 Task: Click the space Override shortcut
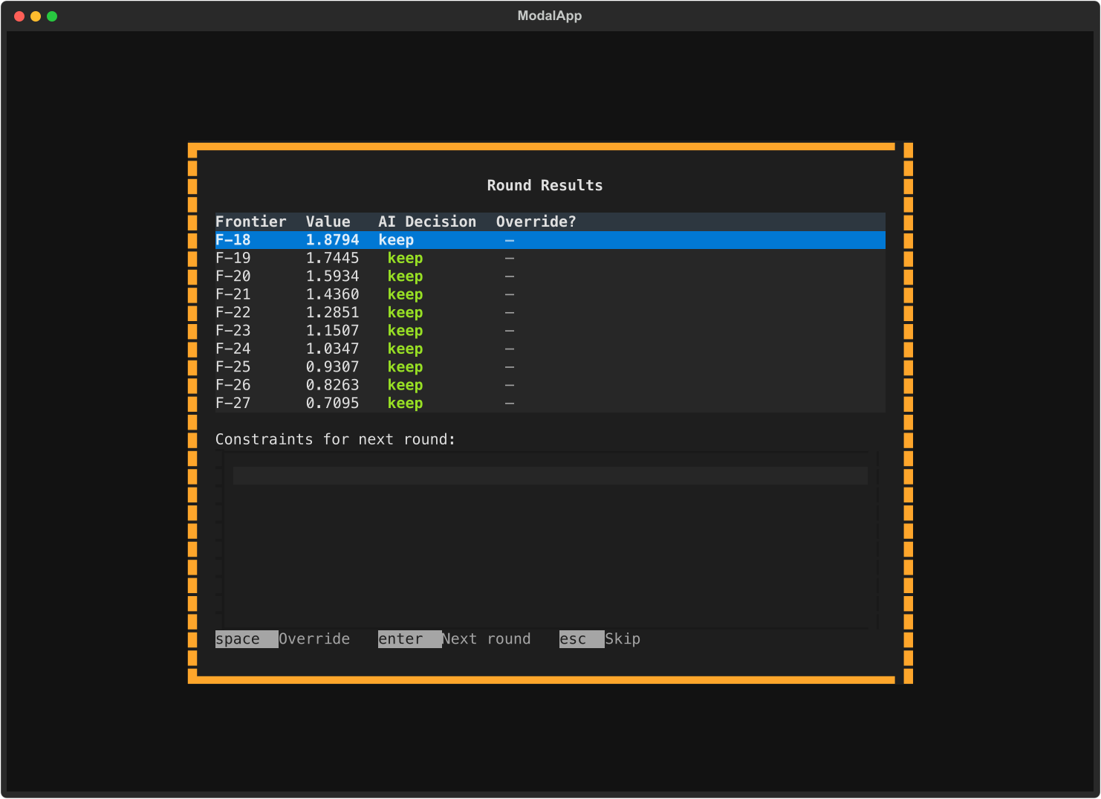pyautogui.click(x=282, y=639)
